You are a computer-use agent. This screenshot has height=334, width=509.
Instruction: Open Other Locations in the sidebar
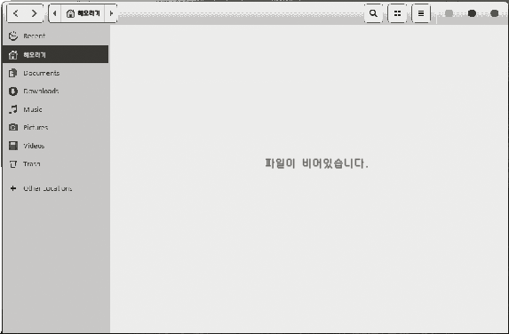(x=55, y=188)
